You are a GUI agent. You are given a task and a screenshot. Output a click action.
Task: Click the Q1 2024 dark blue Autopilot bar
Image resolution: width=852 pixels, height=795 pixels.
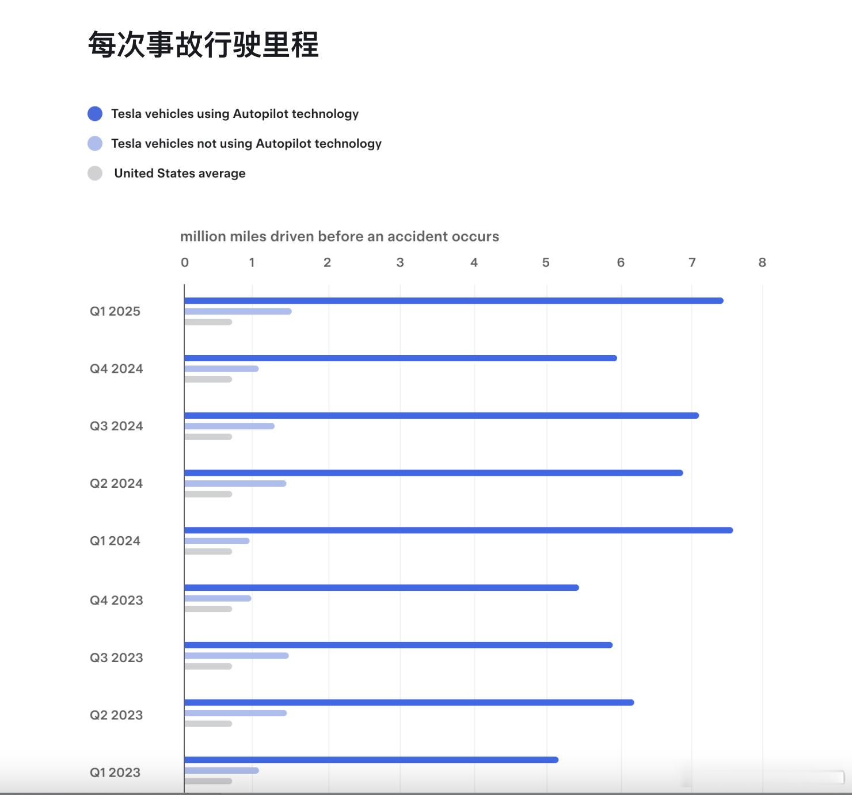[458, 530]
